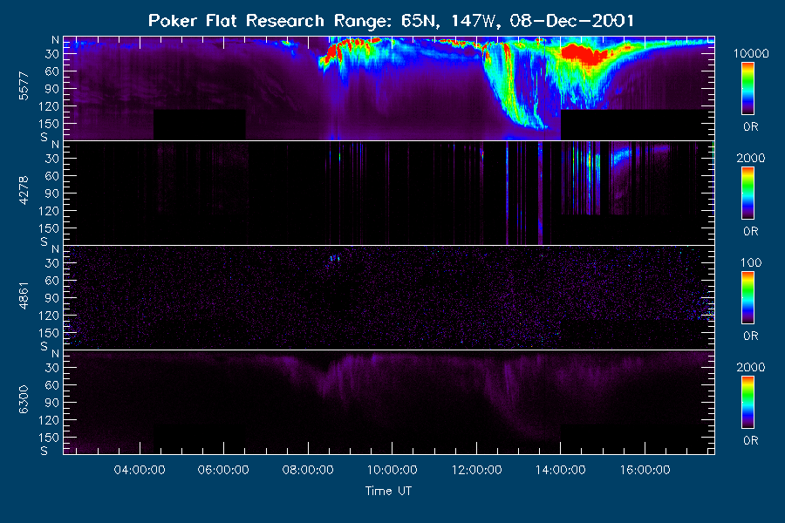Click the 0R label under 6300 colorbar
The width and height of the screenshot is (785, 523).
tap(751, 440)
